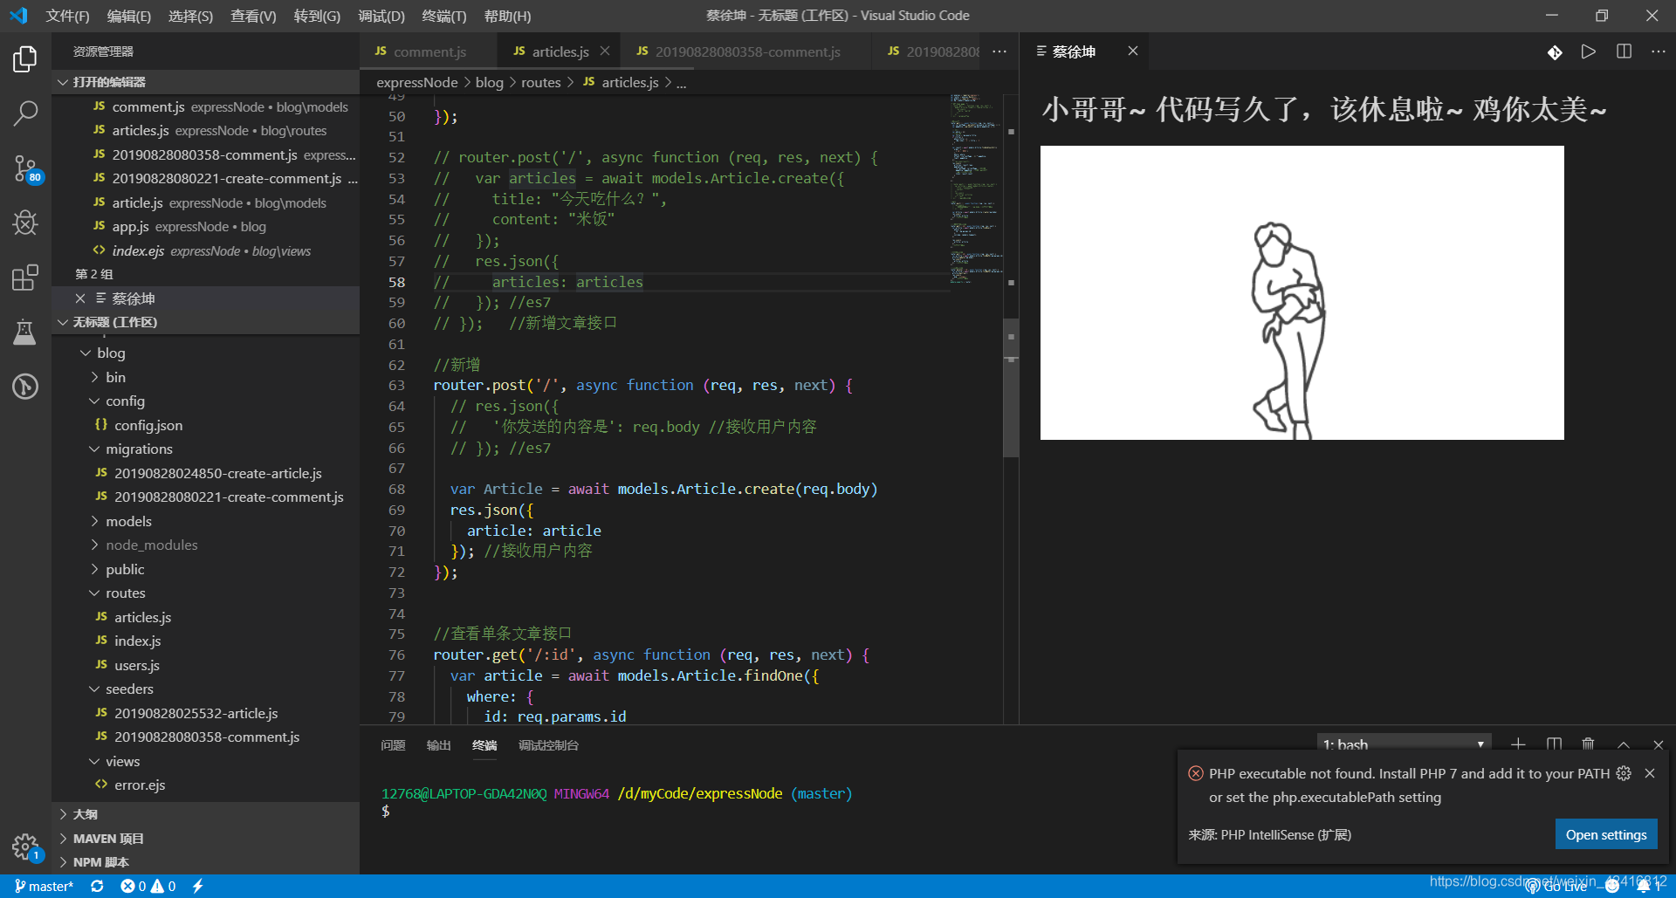The image size is (1676, 898).
Task: Collapse the 无标题 (工作区) section
Action: click(x=205, y=322)
